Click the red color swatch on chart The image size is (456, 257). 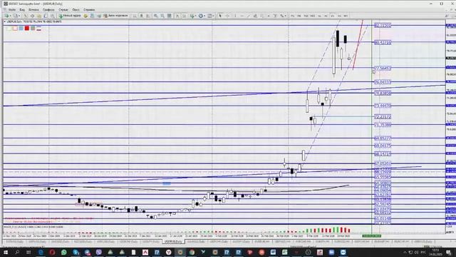(x=27, y=29)
